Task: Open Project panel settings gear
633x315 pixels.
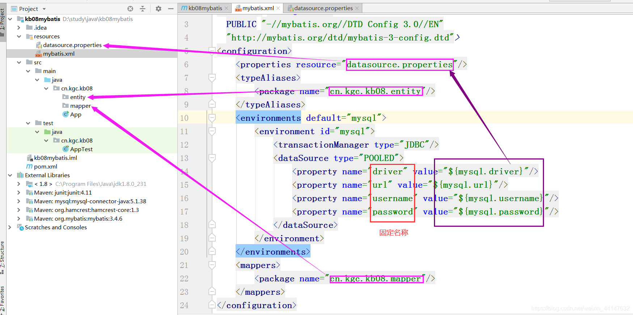Action: [x=159, y=9]
